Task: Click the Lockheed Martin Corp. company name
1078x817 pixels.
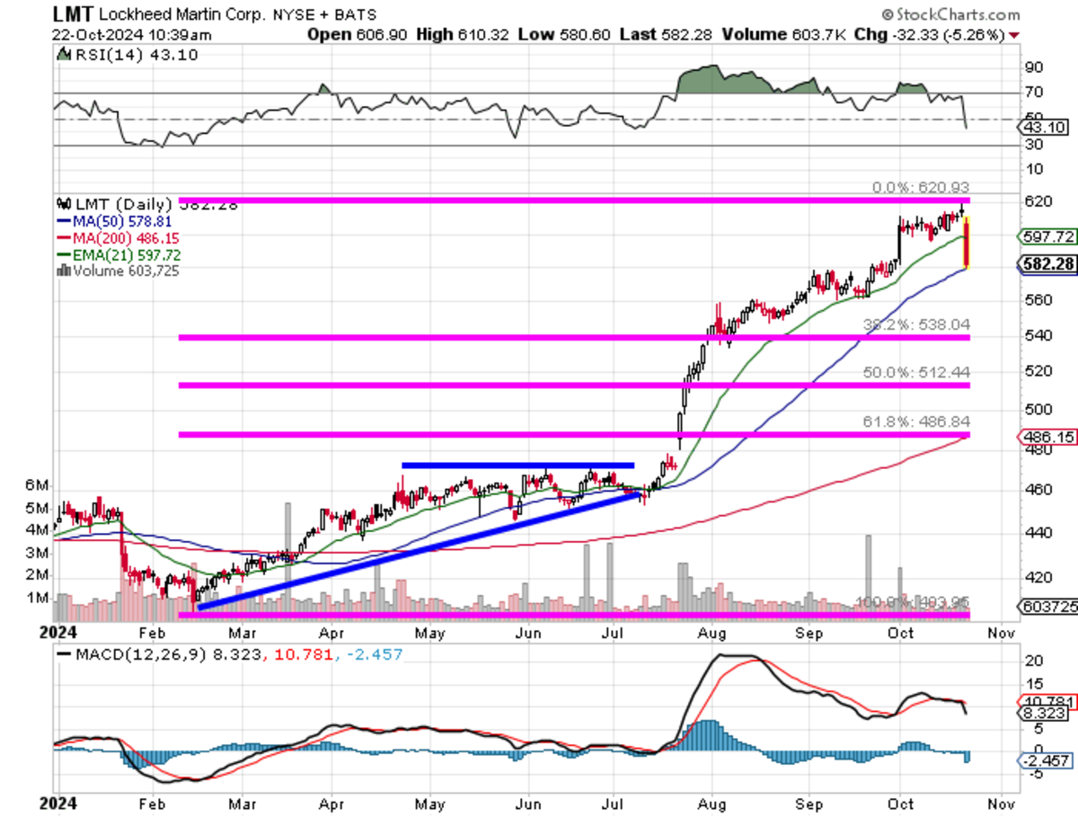Action: coord(180,15)
